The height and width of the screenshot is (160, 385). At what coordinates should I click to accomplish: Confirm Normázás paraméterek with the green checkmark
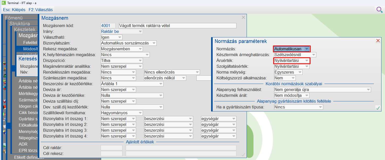(378, 108)
